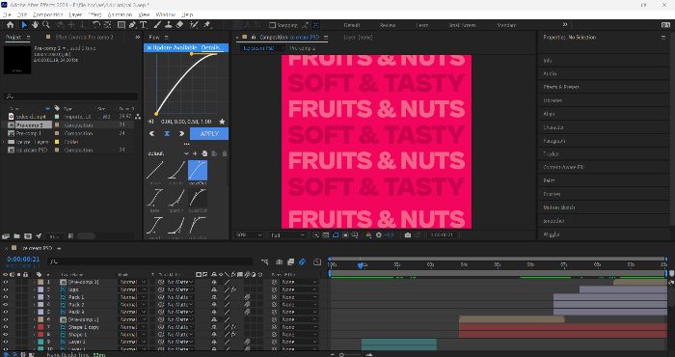Screen dimensions: 675x357
Task: Click the current time indicator in timeline
Action: coord(361,265)
